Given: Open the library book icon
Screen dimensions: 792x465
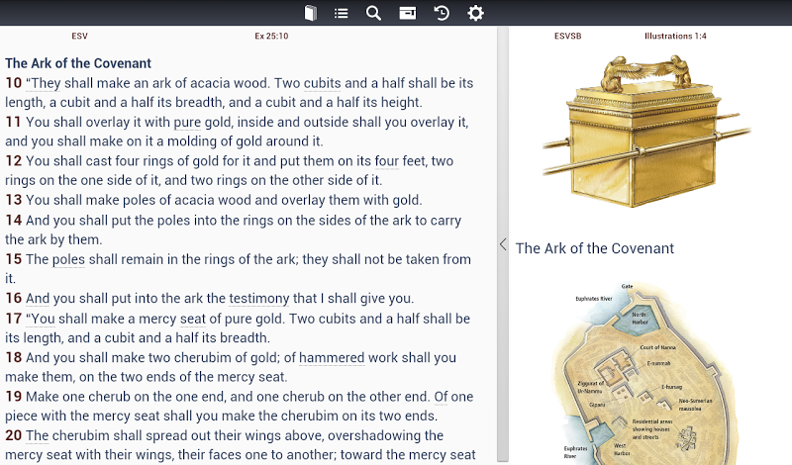Looking at the screenshot, I should pyautogui.click(x=311, y=13).
